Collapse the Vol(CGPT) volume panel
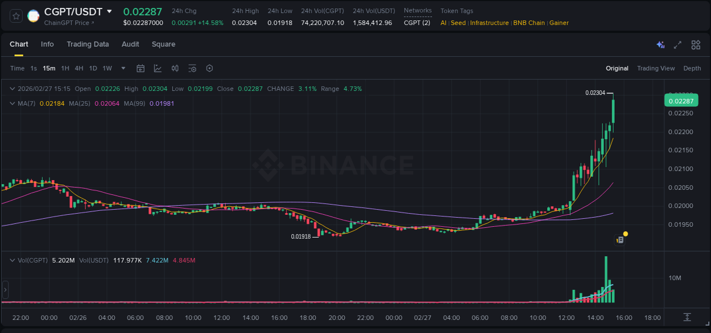The image size is (711, 333). coord(12,260)
